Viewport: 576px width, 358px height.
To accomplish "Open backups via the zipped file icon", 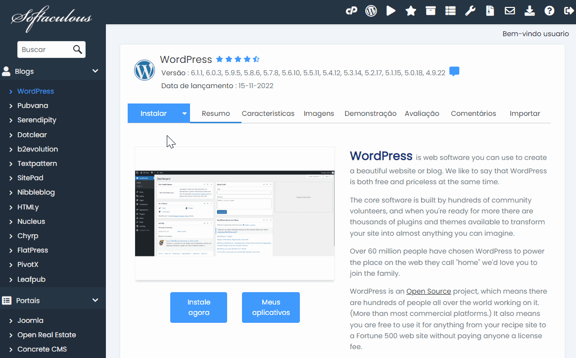I will click(490, 11).
